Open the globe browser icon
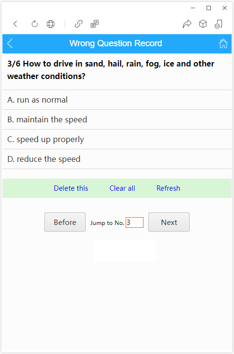The image size is (234, 354). pyautogui.click(x=51, y=24)
